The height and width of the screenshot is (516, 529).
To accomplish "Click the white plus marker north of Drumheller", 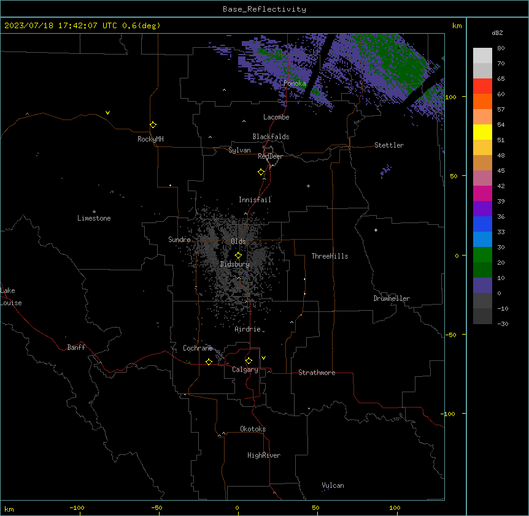I will pyautogui.click(x=376, y=230).
